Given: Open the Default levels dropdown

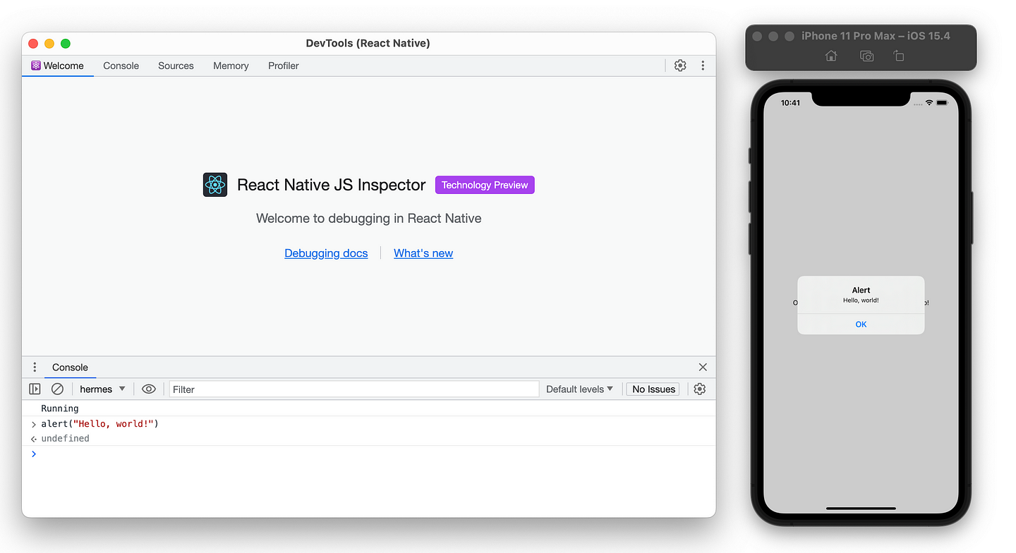Looking at the screenshot, I should pos(579,389).
